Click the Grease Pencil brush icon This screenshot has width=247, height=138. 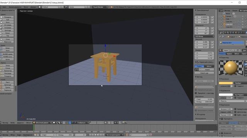[x=196, y=69]
